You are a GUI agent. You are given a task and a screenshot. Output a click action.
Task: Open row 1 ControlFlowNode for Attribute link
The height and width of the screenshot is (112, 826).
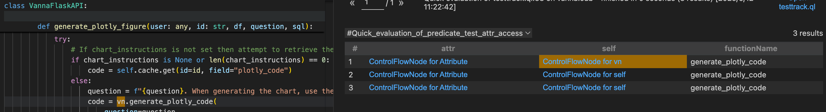tap(418, 61)
